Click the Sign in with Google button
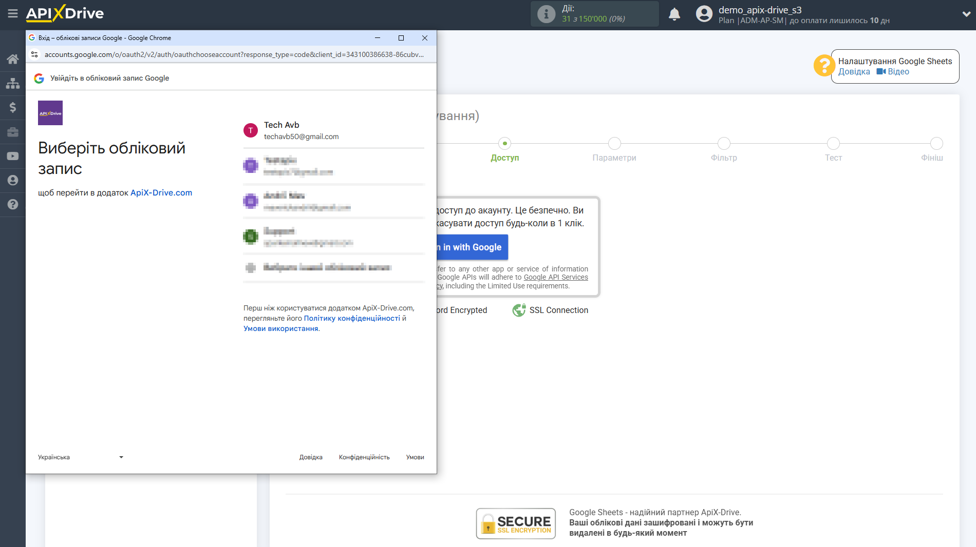The image size is (976, 547). pos(473,247)
